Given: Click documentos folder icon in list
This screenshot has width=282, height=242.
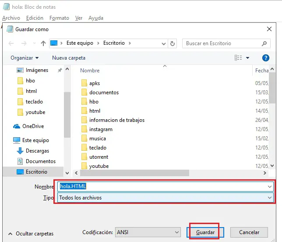Looking at the screenshot, I should pyautogui.click(x=84, y=93).
